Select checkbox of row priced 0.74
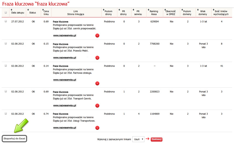The image size is (234, 145). [6, 114]
